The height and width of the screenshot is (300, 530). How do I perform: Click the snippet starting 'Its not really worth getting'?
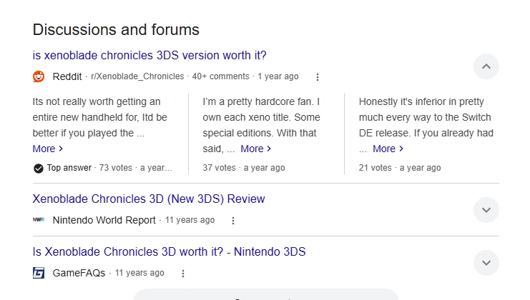click(x=99, y=117)
